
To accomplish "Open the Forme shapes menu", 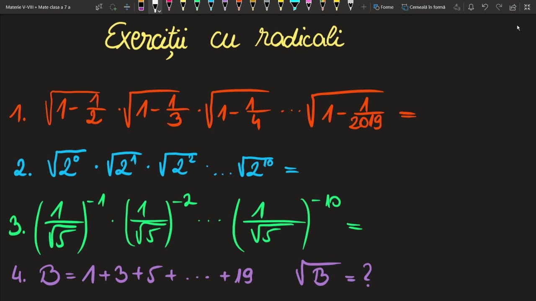I will coord(384,7).
